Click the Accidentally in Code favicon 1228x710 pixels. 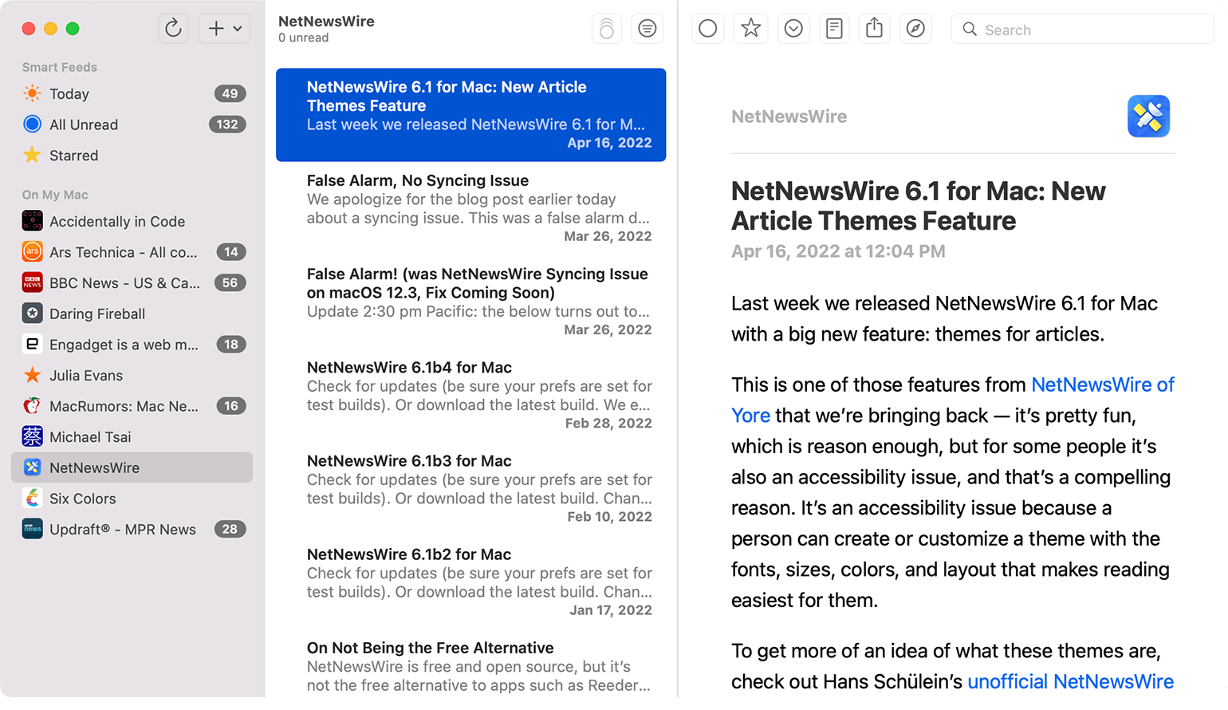[32, 221]
